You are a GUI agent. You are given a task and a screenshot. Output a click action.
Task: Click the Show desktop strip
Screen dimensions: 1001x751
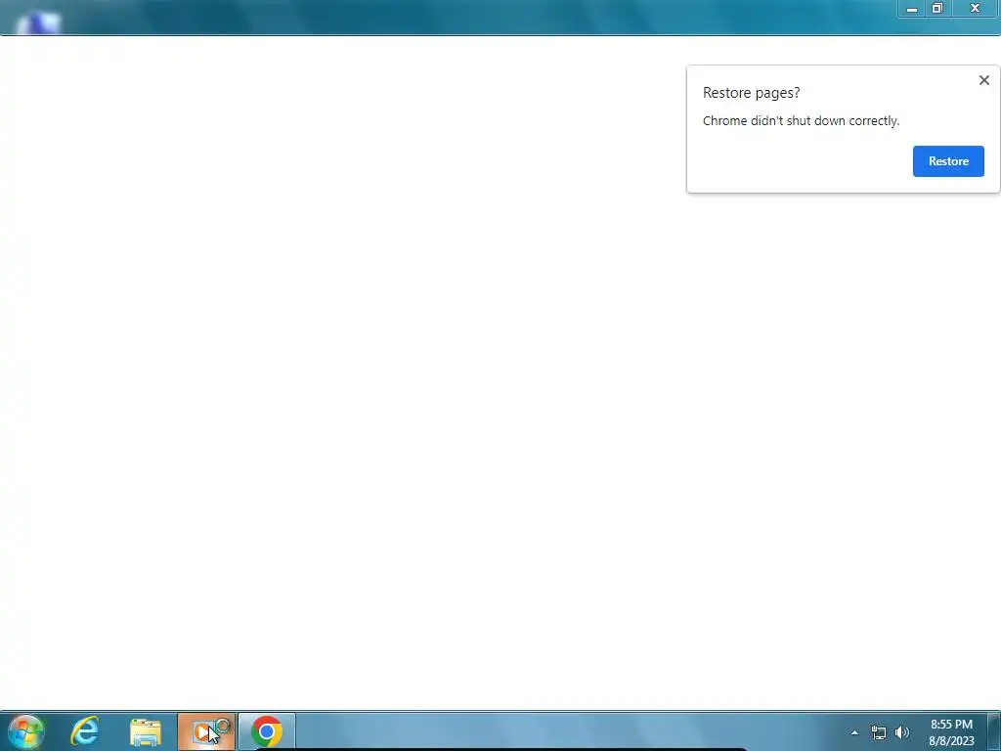(994, 731)
